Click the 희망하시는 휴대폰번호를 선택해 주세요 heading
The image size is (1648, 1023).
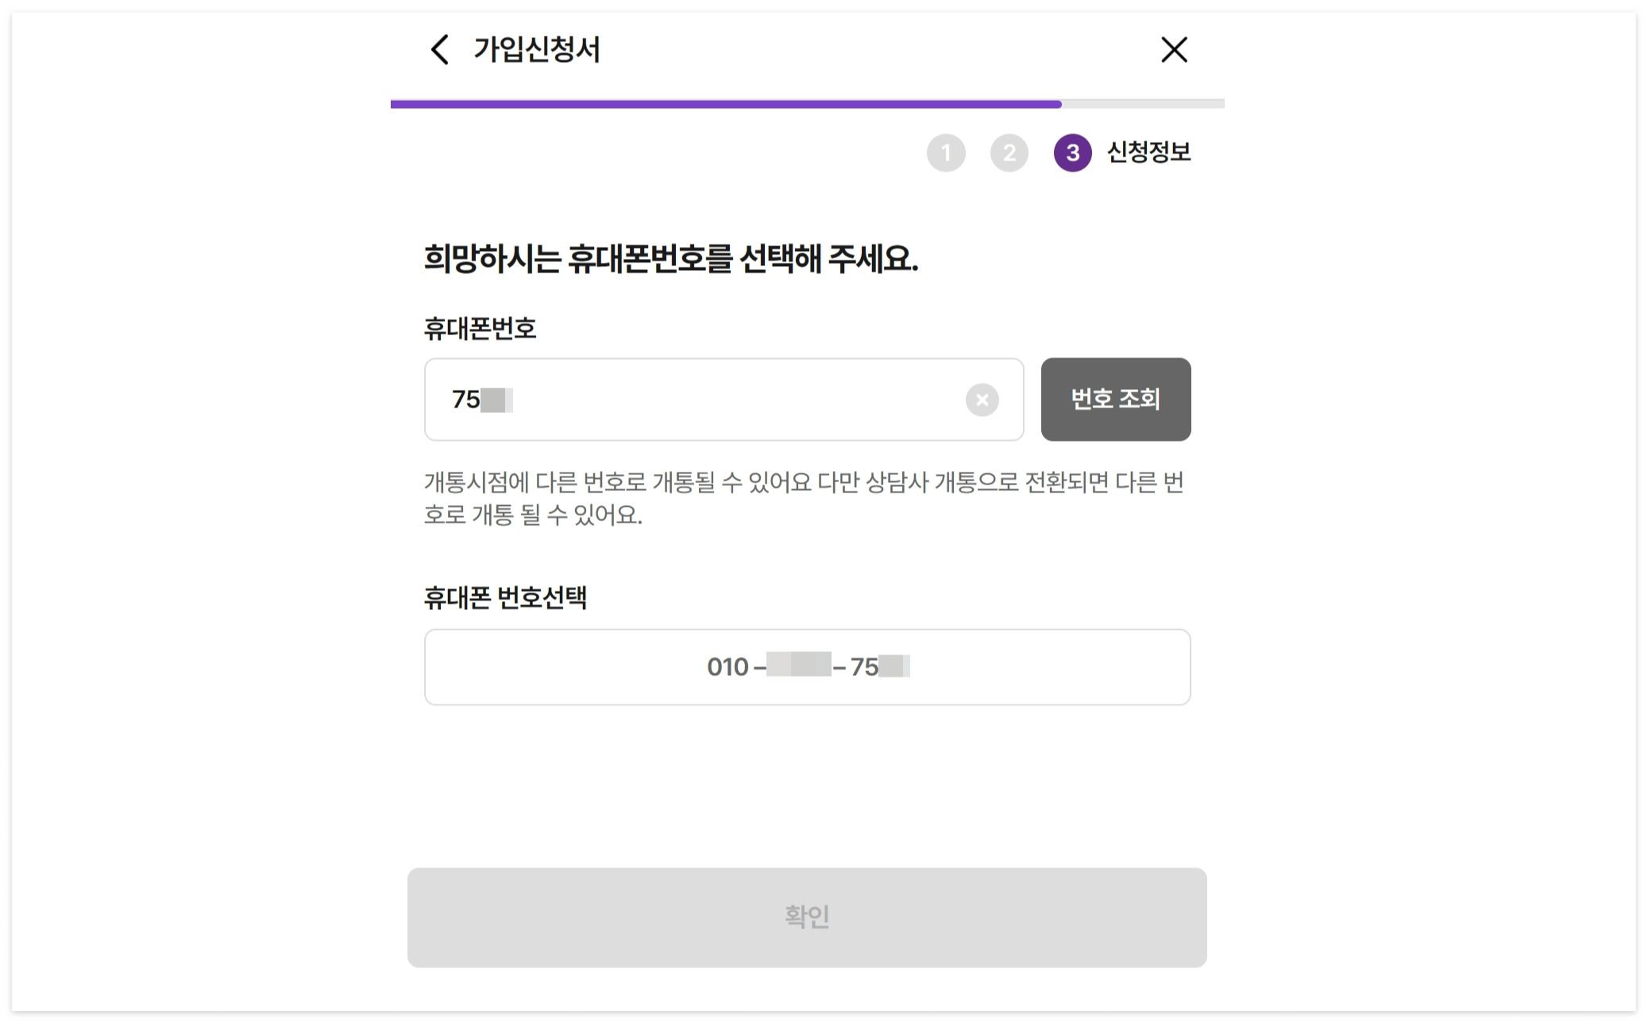[x=670, y=260]
